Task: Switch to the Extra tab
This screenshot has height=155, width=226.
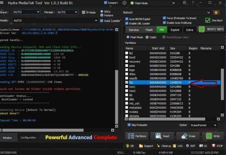Action: (189, 30)
